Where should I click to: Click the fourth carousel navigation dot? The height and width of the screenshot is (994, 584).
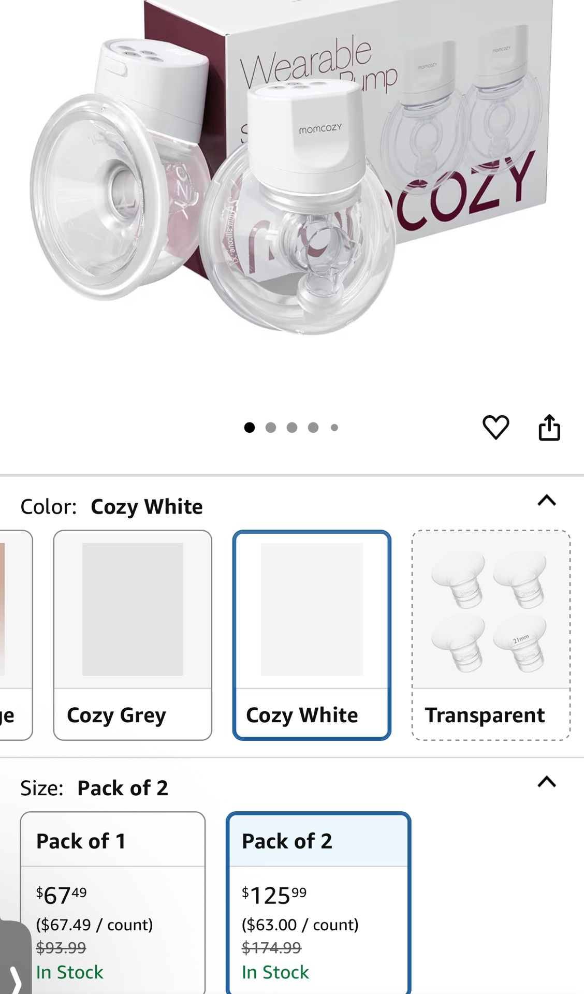point(312,428)
